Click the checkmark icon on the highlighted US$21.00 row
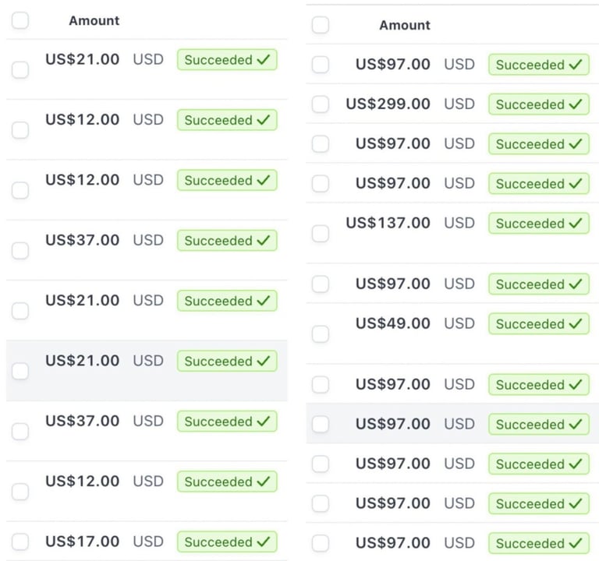Screen dimensions: 599x561 pyautogui.click(x=264, y=362)
